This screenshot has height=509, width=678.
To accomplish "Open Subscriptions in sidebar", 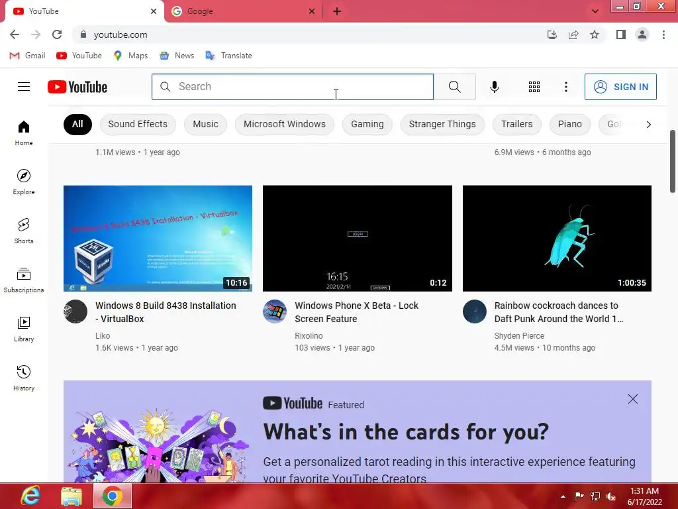I will [x=24, y=280].
